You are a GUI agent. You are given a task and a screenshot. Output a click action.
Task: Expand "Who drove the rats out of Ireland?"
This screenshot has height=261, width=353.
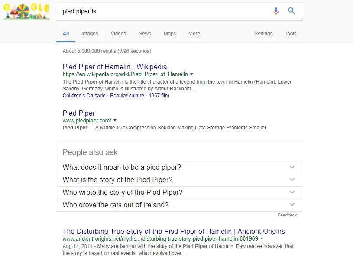click(x=179, y=205)
